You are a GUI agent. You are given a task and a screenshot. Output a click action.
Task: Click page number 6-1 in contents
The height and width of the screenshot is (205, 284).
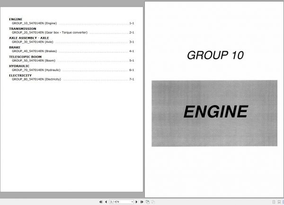coord(132,70)
